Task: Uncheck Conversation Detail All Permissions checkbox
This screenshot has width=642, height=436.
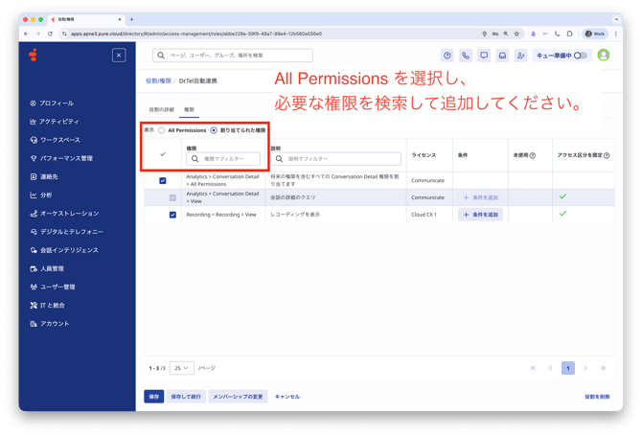Action: tap(163, 180)
